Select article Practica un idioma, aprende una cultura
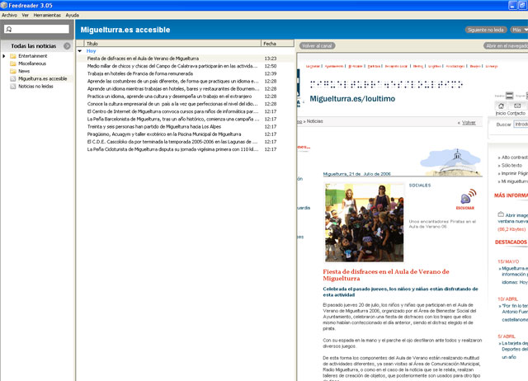 tap(185, 96)
